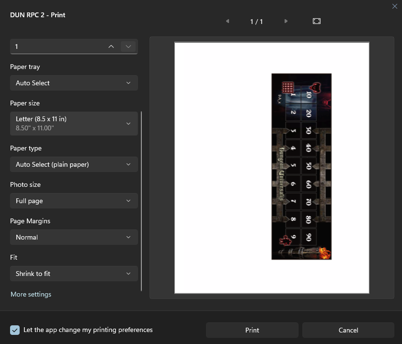This screenshot has width=402, height=344.
Task: Click the Photo size label
Action: tap(25, 184)
